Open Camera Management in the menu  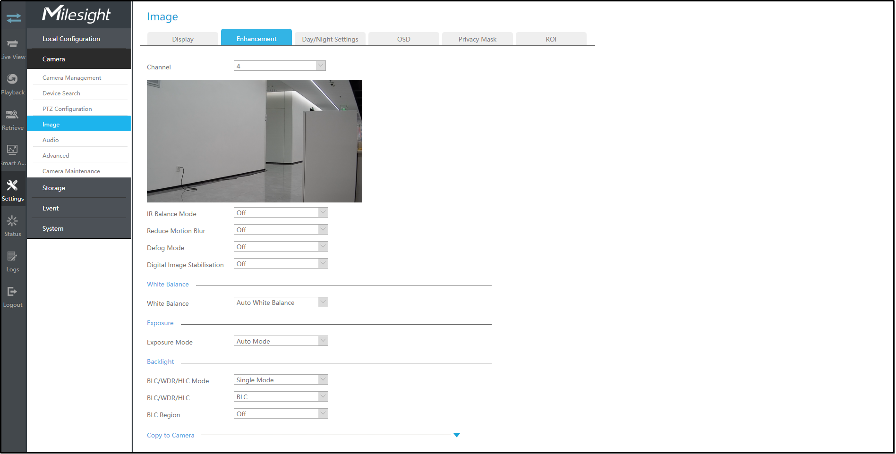click(x=72, y=78)
